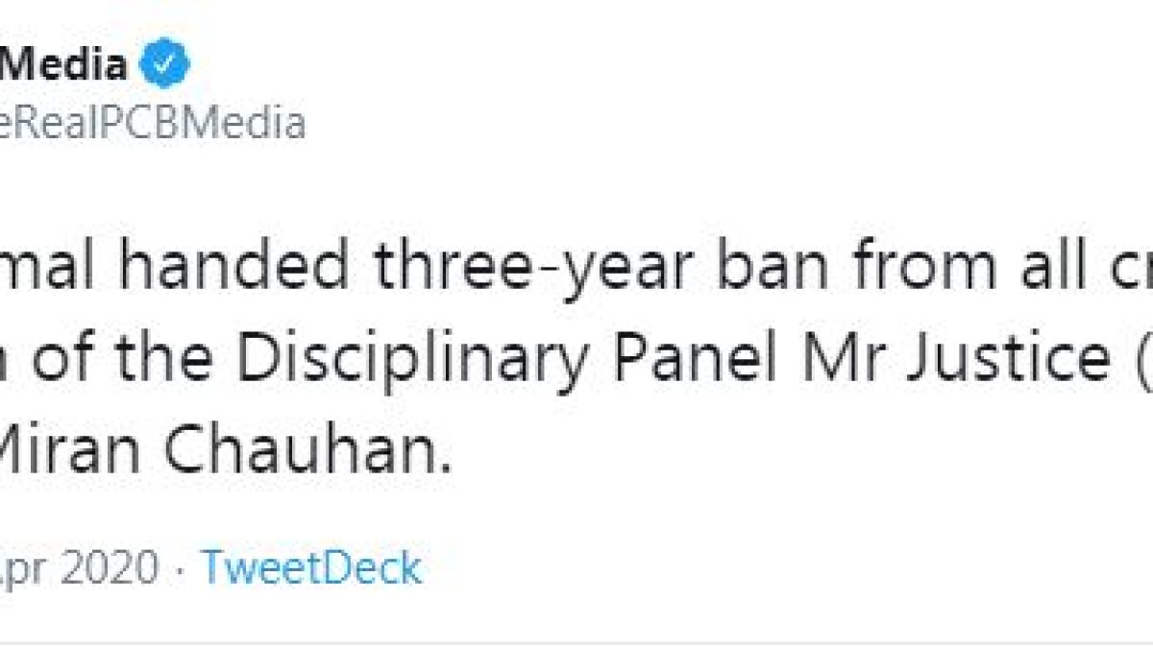The width and height of the screenshot is (1153, 648).
Task: Click the Apr 2020 tweet timestamp
Action: click(x=79, y=568)
